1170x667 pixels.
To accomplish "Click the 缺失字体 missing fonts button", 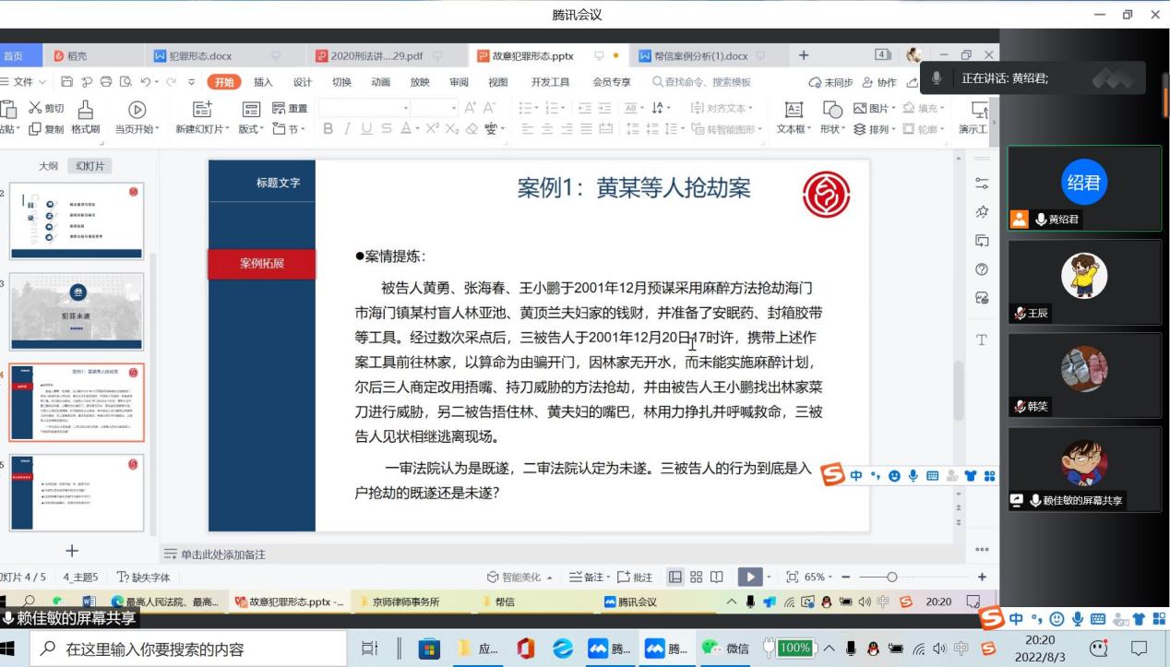I will [143, 578].
